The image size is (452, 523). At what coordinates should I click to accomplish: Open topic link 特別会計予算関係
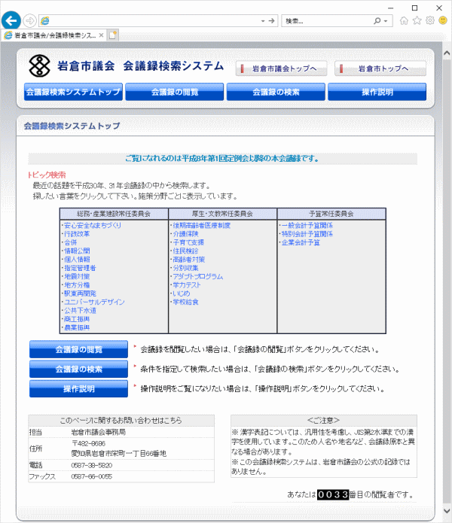[307, 234]
